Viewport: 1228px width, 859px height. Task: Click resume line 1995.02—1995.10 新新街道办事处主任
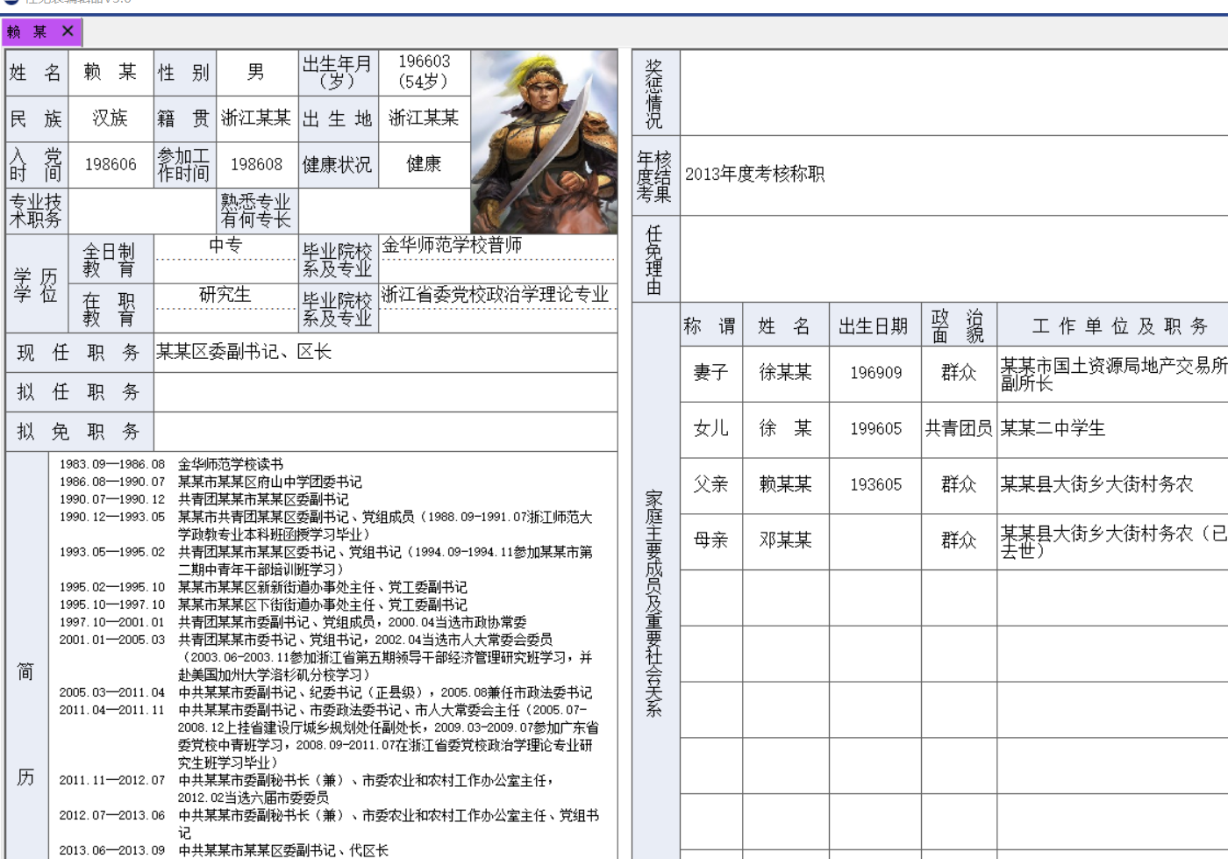tap(263, 588)
